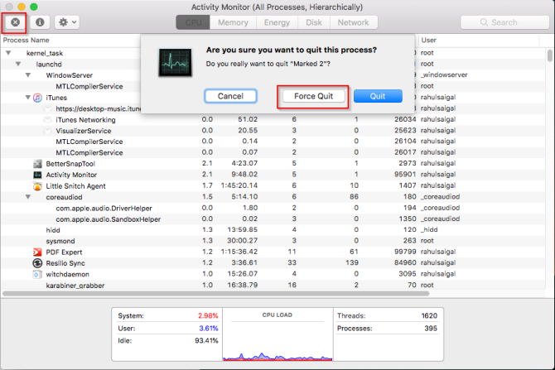Select com.apple.audio.SandboxHelper row
This screenshot has height=370, width=555.
click(273, 219)
